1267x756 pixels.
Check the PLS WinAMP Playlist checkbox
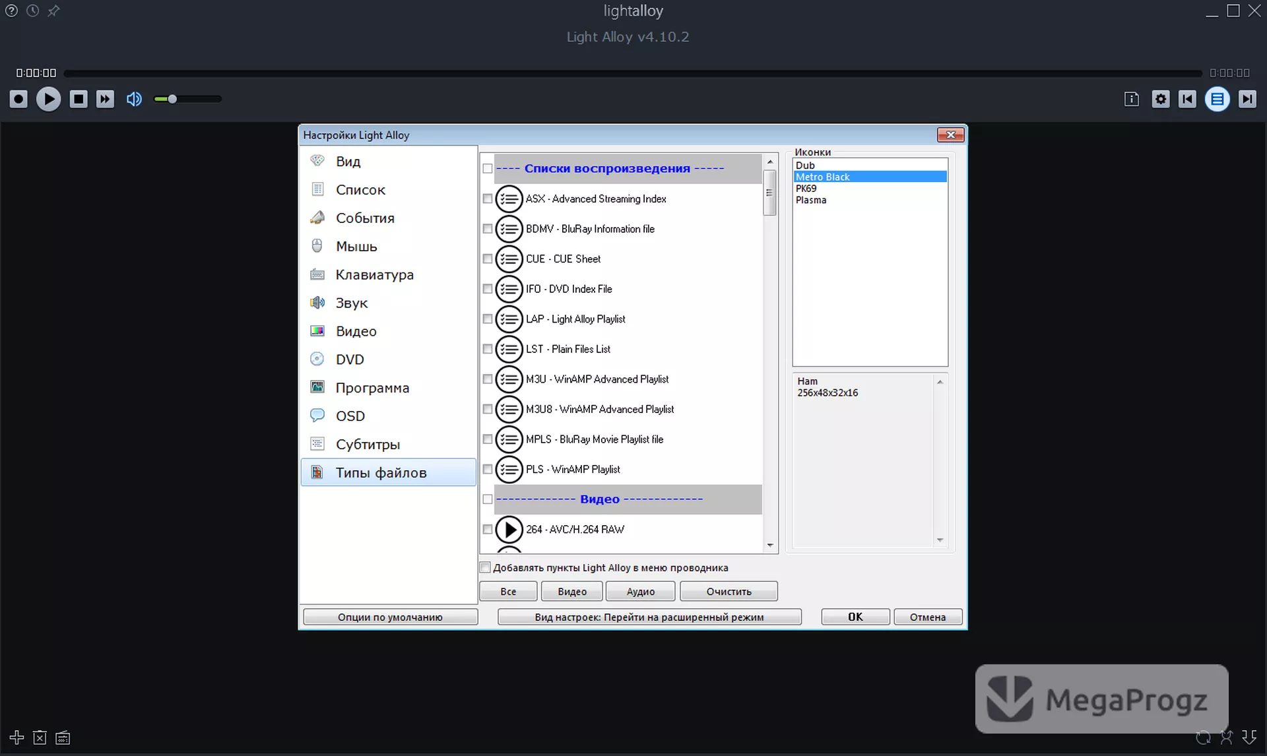pos(487,470)
